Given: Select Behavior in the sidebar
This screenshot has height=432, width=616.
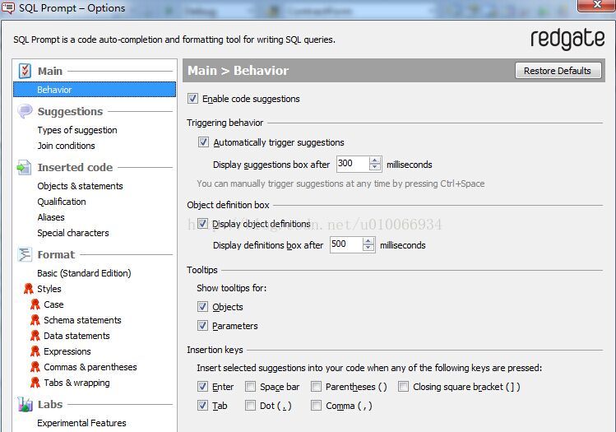Looking at the screenshot, I should (95, 90).
